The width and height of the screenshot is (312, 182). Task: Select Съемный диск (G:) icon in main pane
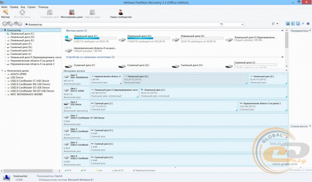tap(122, 66)
